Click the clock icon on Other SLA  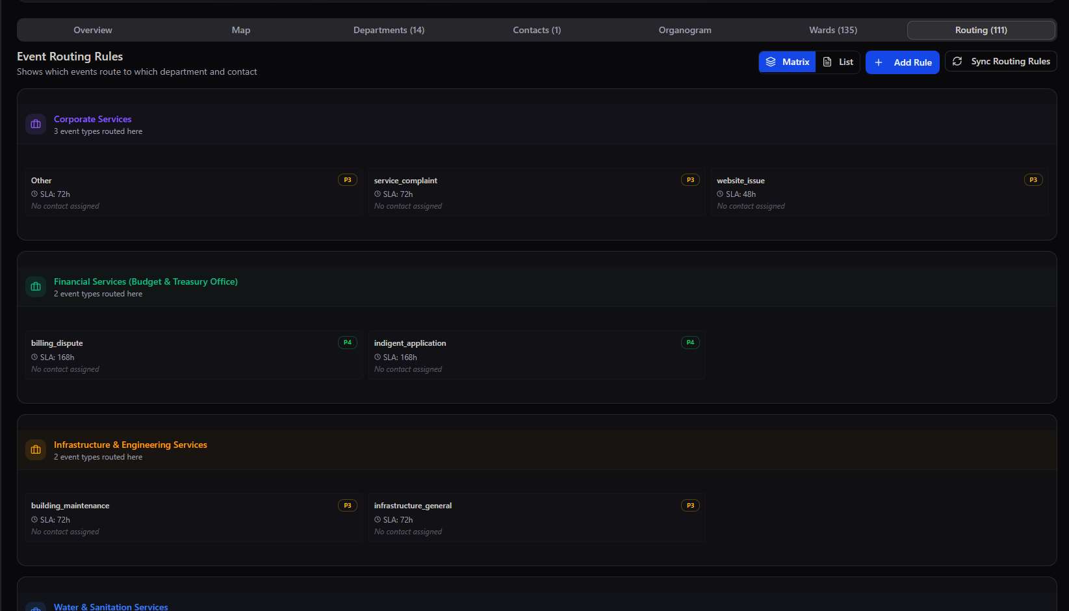tap(34, 194)
